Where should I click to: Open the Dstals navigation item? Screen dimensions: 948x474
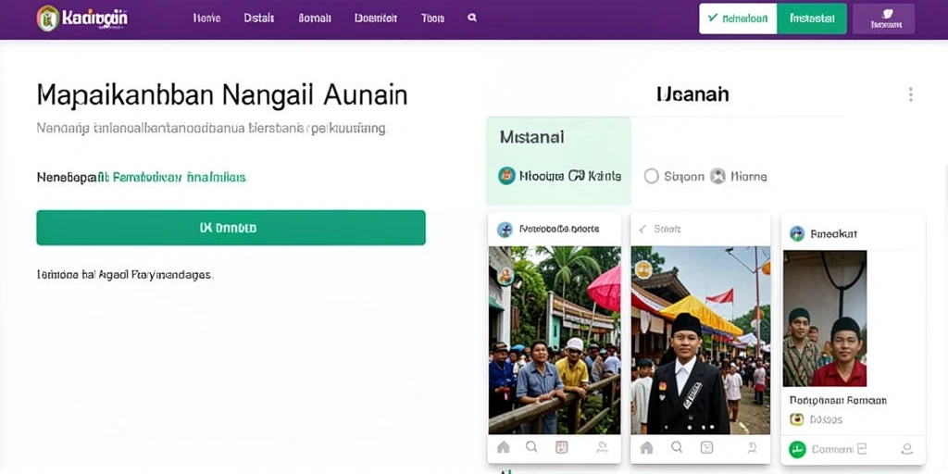pyautogui.click(x=259, y=19)
